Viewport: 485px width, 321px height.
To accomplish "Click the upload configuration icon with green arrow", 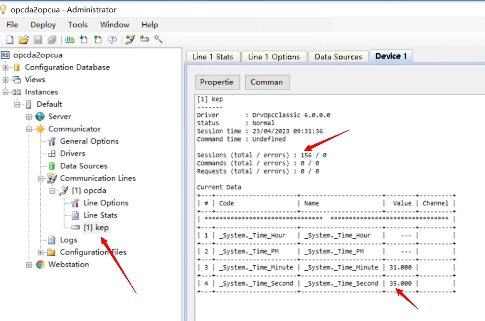I will coord(98,39).
